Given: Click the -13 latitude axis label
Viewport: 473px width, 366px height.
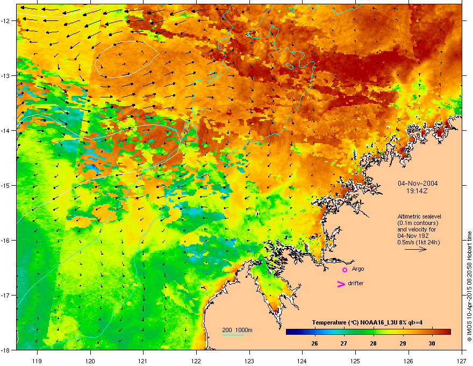Looking at the screenshot, I should tap(6, 75).
